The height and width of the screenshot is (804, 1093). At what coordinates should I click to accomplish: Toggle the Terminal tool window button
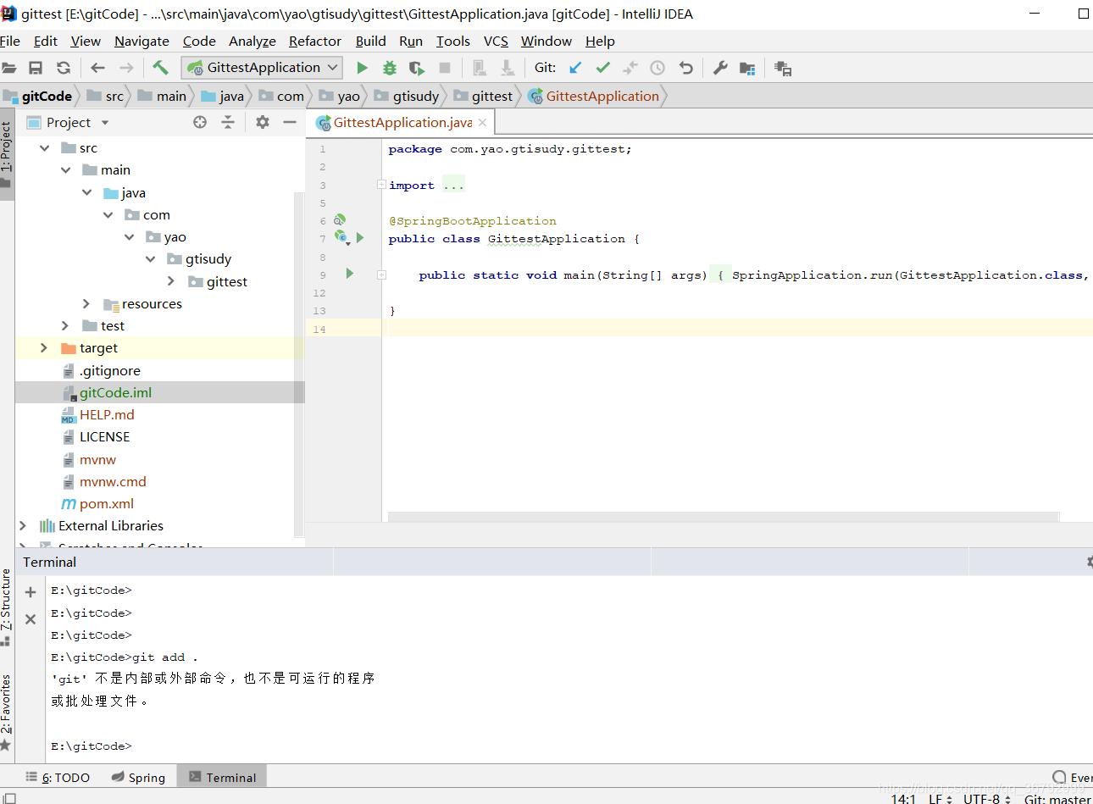(x=222, y=777)
